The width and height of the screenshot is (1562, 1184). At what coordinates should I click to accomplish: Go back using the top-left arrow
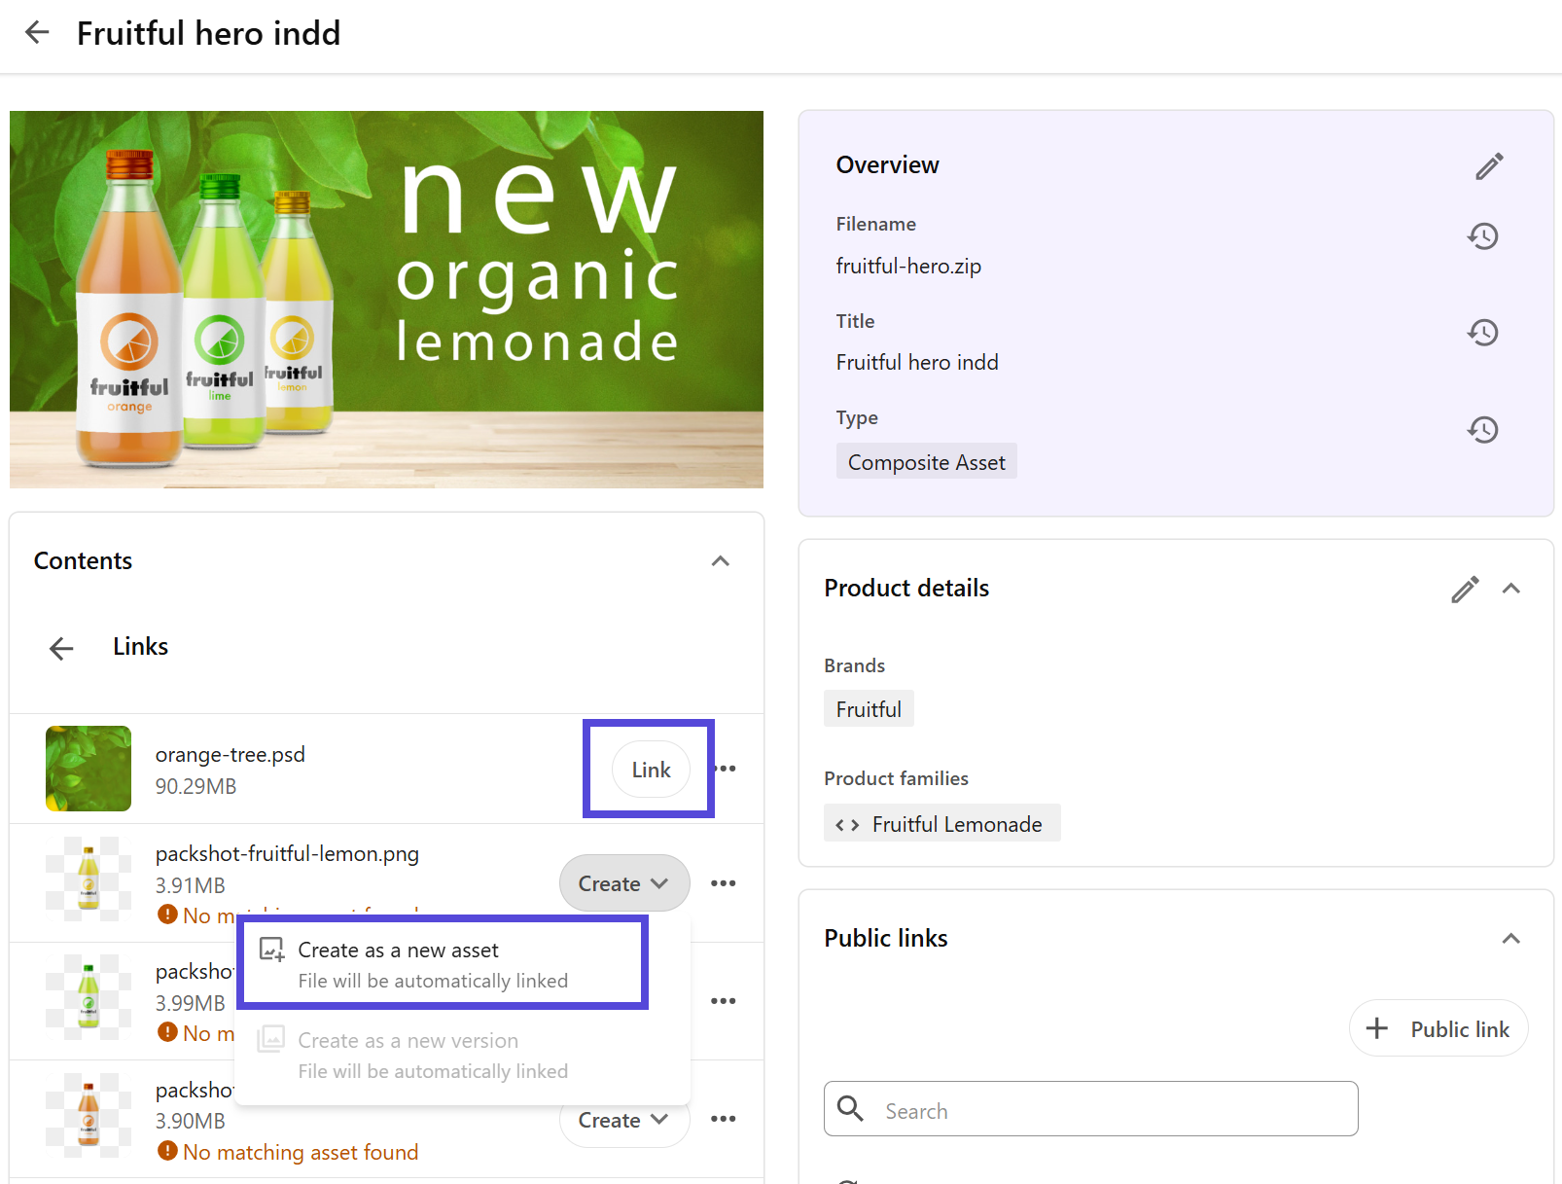[x=37, y=33]
